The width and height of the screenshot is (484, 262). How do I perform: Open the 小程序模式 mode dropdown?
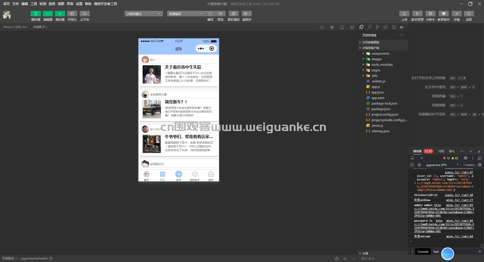tap(143, 14)
